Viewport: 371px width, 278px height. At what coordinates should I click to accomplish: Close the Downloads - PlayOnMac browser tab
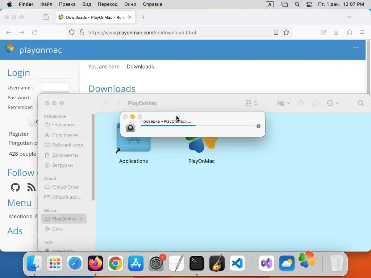point(130,17)
